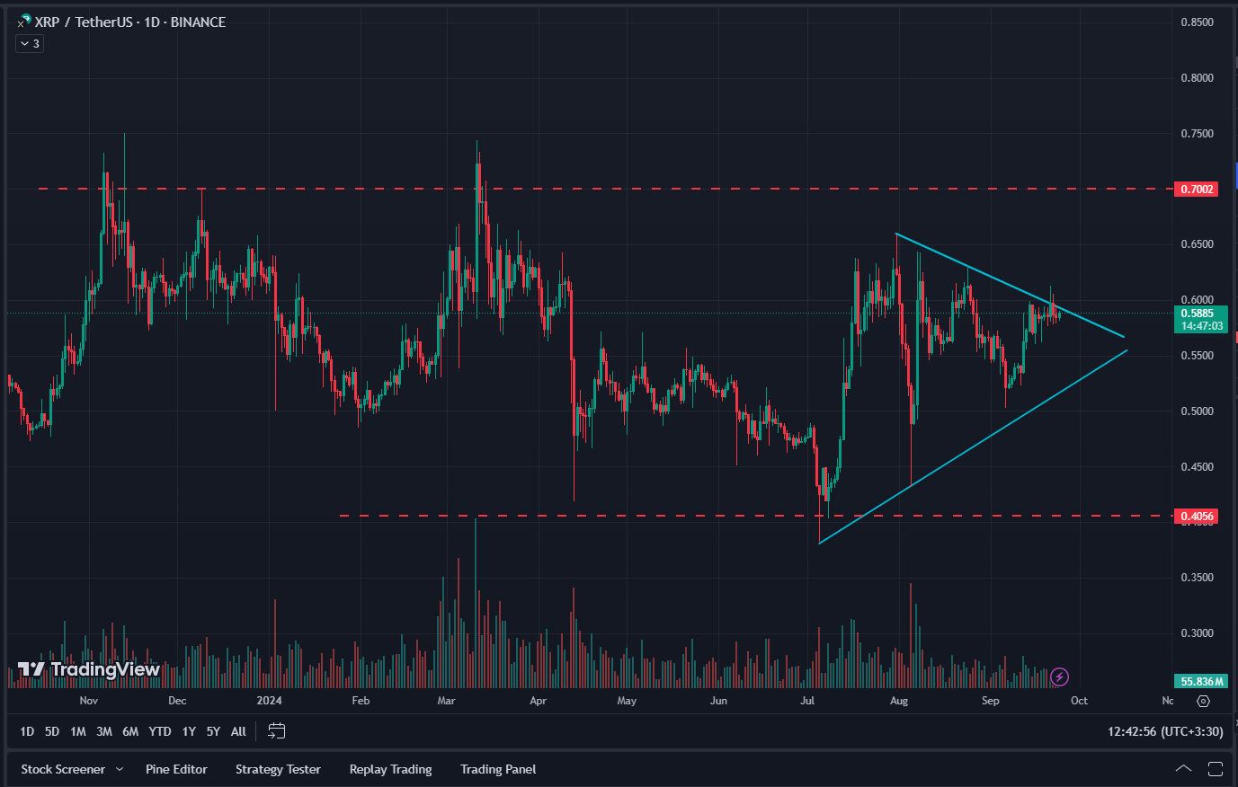This screenshot has width=1238, height=787.
Task: Open the Pine Editor tab
Action: [176, 769]
